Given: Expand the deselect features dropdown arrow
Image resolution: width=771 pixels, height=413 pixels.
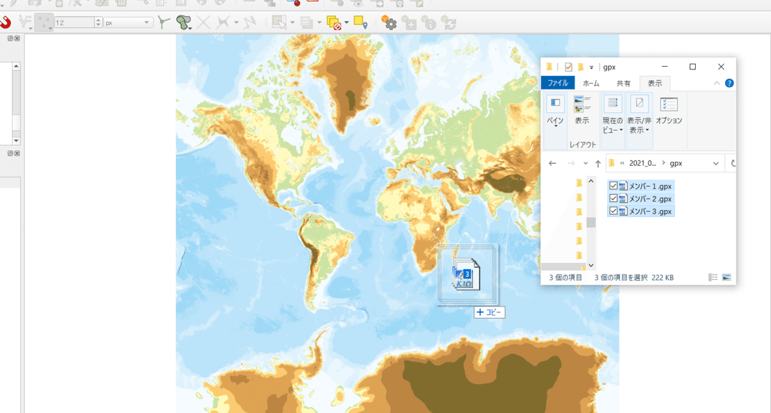Looking at the screenshot, I should click(x=346, y=22).
